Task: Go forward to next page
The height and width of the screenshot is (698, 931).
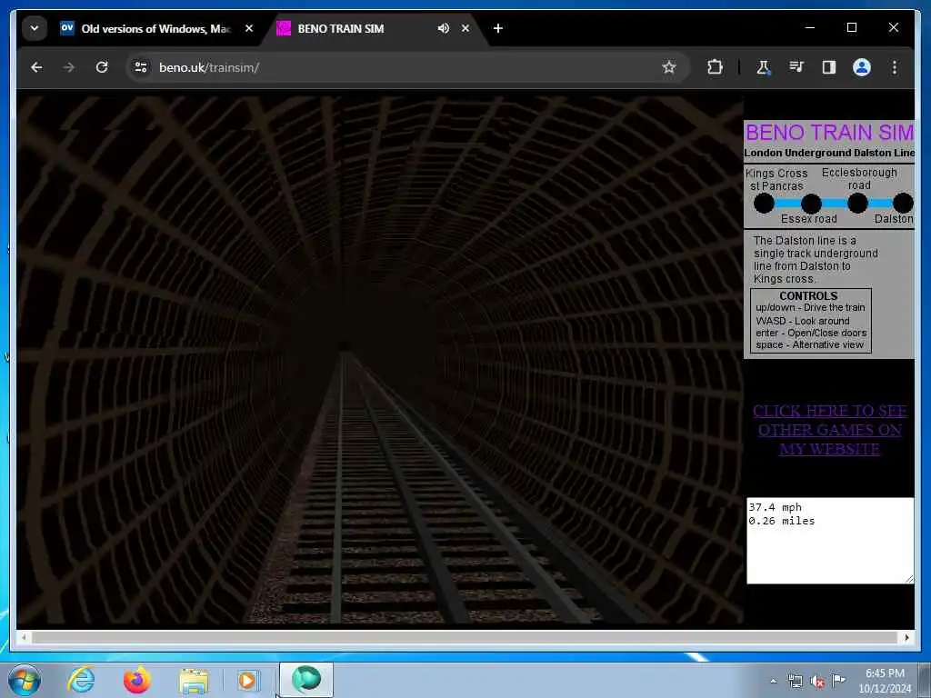Action: [x=69, y=67]
